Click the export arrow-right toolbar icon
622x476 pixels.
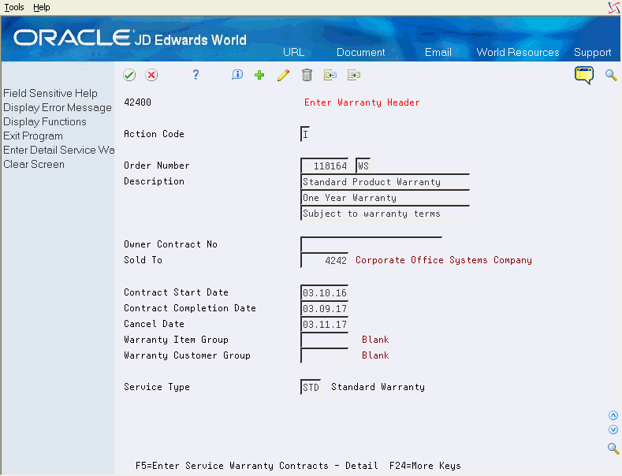354,75
